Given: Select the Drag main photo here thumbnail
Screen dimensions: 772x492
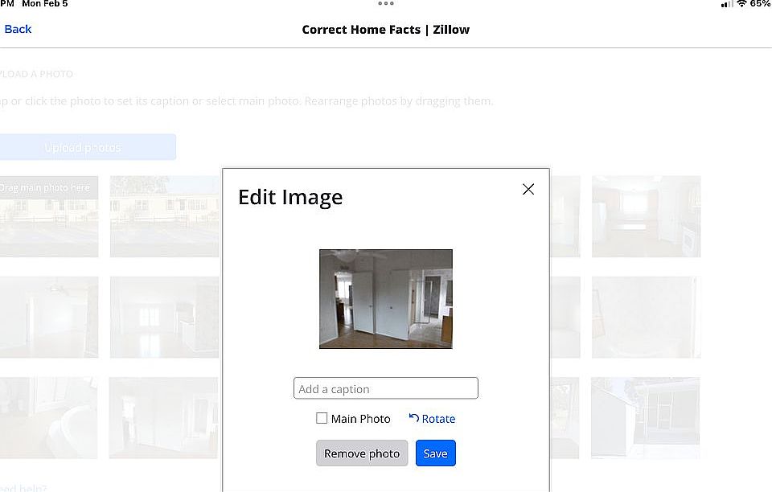Looking at the screenshot, I should [48, 216].
